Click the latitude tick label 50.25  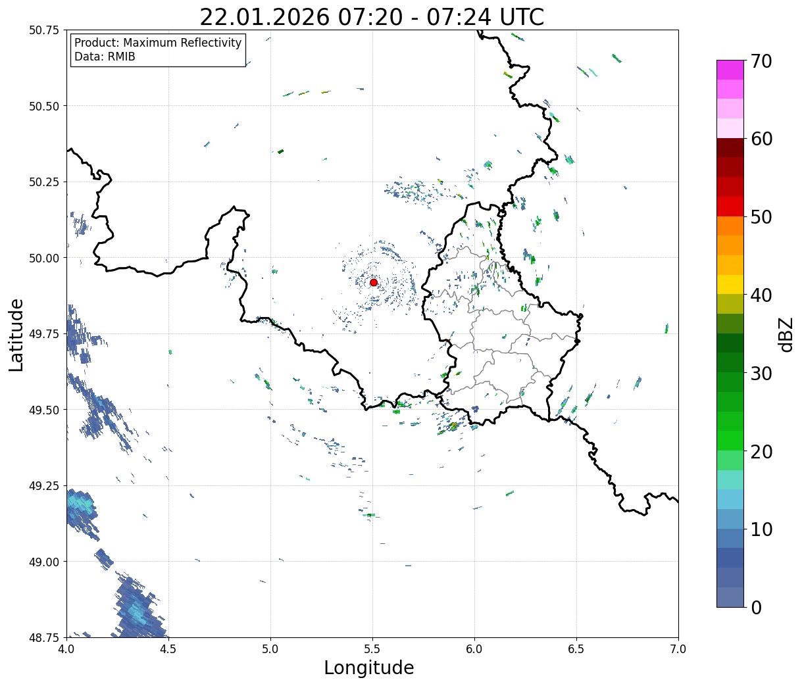tap(44, 182)
